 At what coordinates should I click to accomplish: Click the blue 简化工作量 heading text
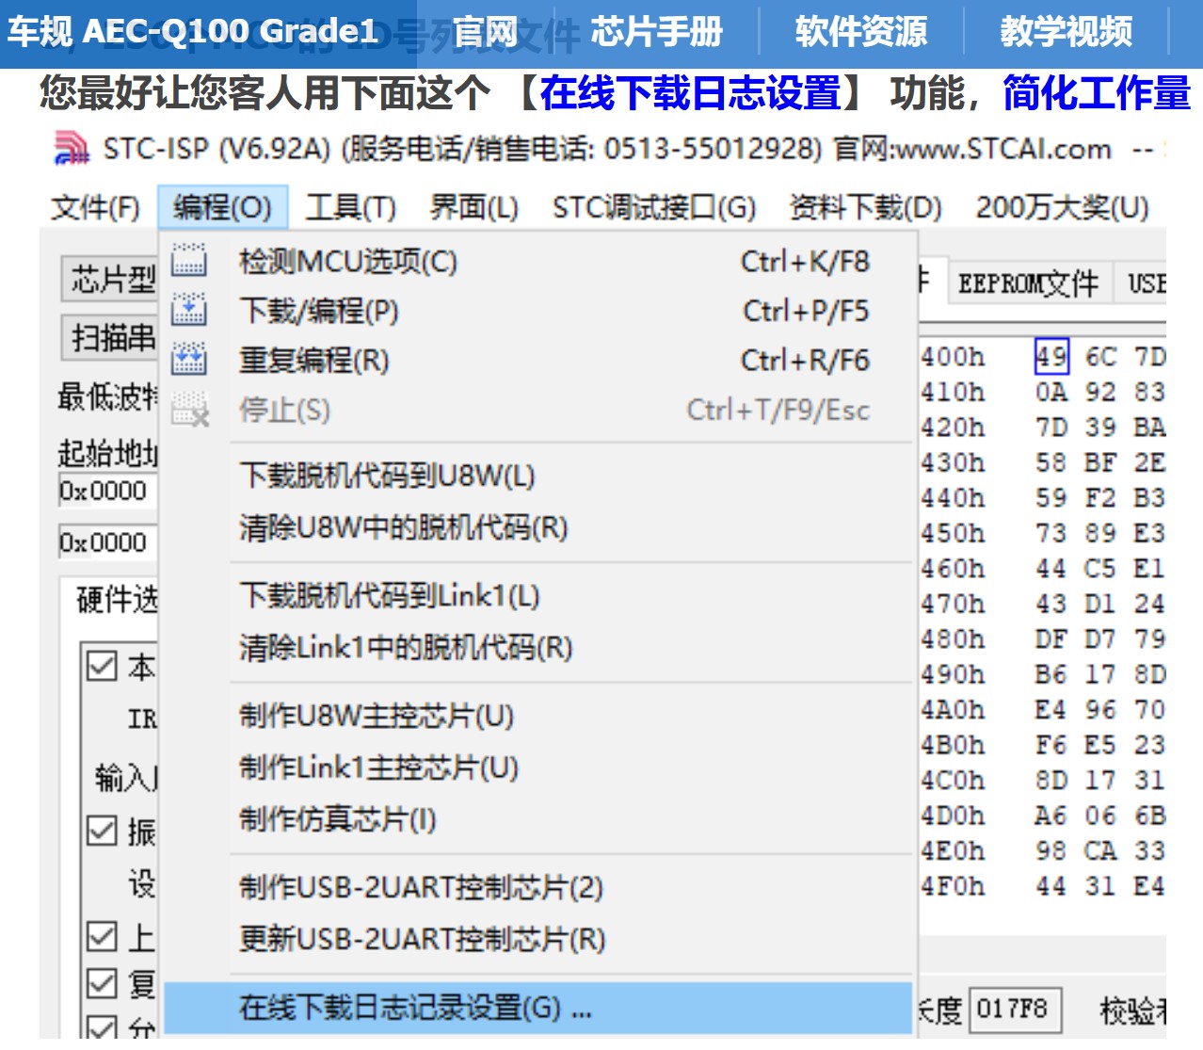coord(1097,93)
